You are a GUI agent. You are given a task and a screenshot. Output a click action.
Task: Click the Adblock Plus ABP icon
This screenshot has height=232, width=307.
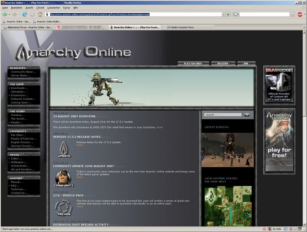point(300,14)
